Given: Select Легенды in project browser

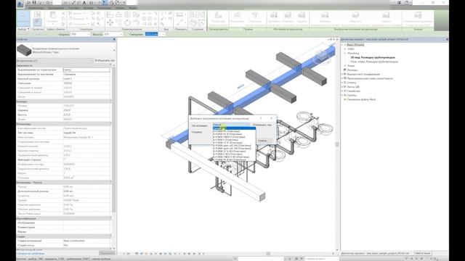Looking at the screenshot, I should [352, 70].
